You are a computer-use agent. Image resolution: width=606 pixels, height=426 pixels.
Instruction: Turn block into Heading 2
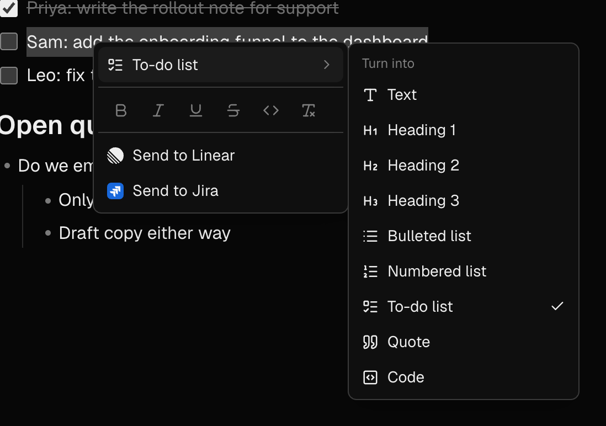464,166
